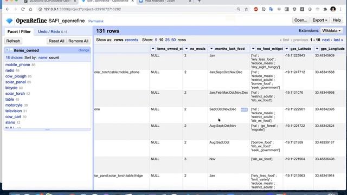Show data as rows
This screenshot has height=195, width=347.
(x=119, y=40)
